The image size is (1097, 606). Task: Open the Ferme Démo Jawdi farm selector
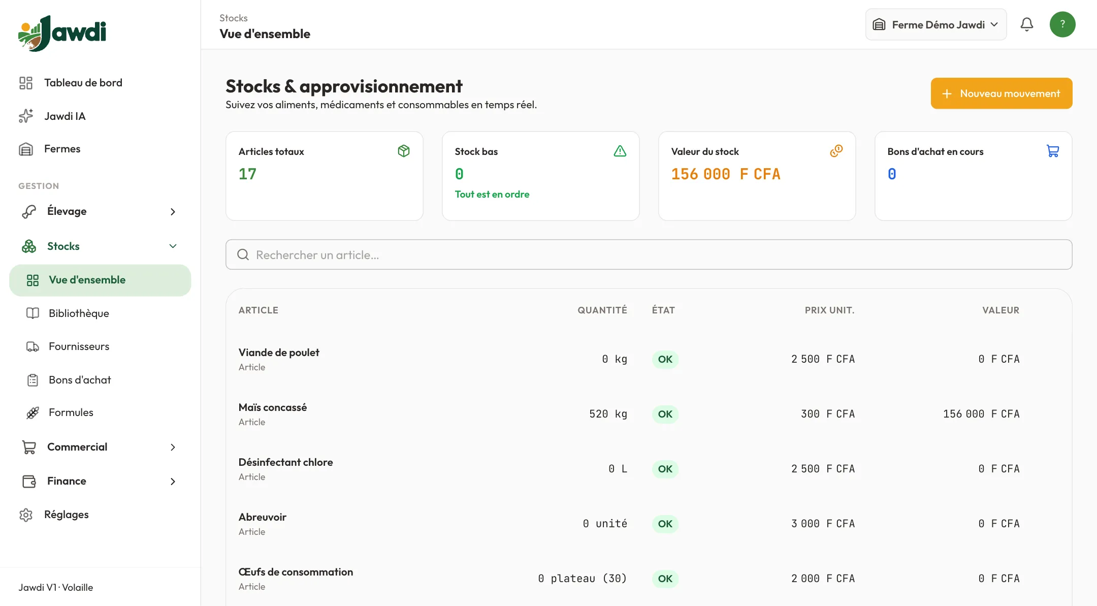(936, 24)
